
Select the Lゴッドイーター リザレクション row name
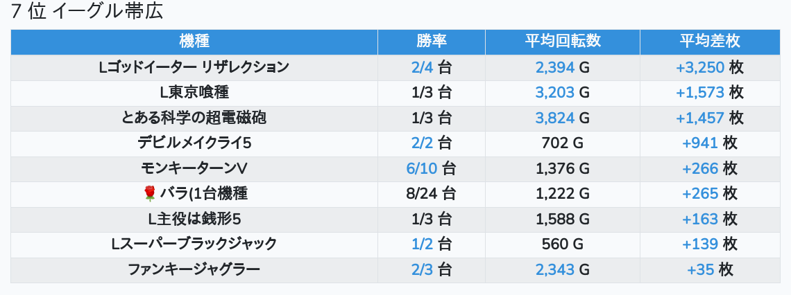(194, 67)
